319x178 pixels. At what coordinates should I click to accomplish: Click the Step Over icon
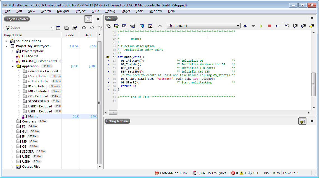pos(295,26)
